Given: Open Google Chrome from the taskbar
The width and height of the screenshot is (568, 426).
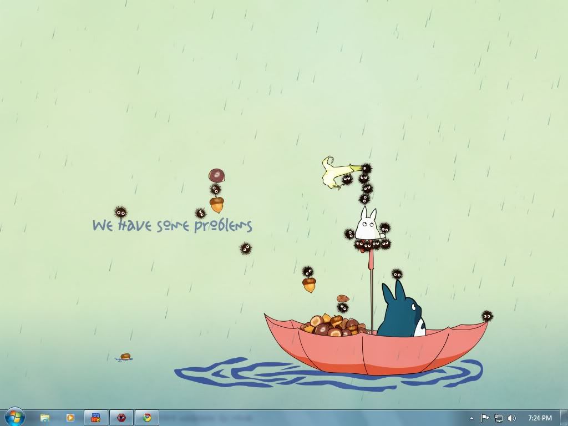Looking at the screenshot, I should (x=147, y=418).
